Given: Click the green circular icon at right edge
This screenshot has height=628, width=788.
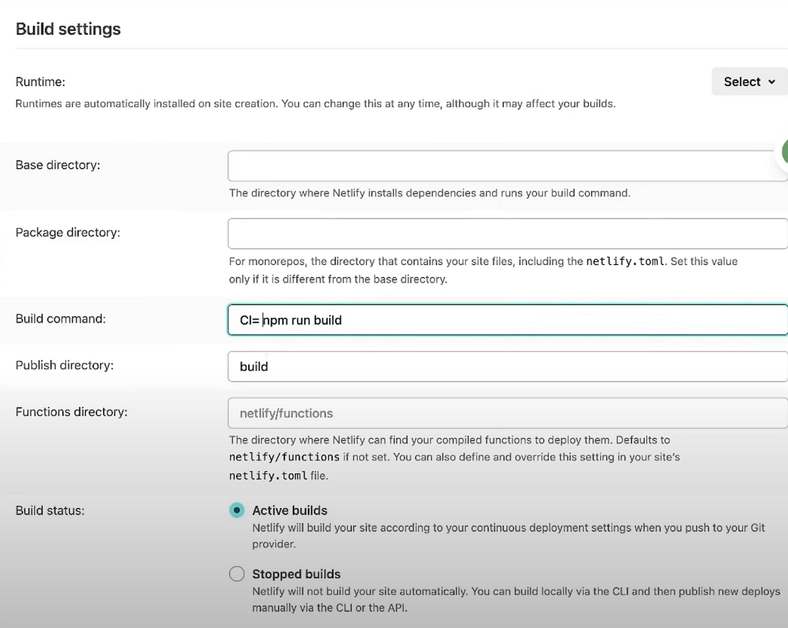Looking at the screenshot, I should coord(784,152).
